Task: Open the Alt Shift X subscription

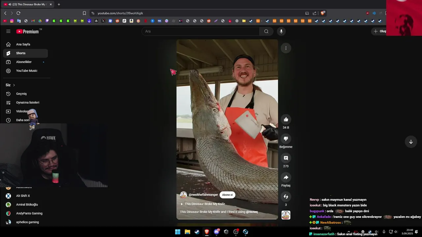Action: (x=25, y=196)
